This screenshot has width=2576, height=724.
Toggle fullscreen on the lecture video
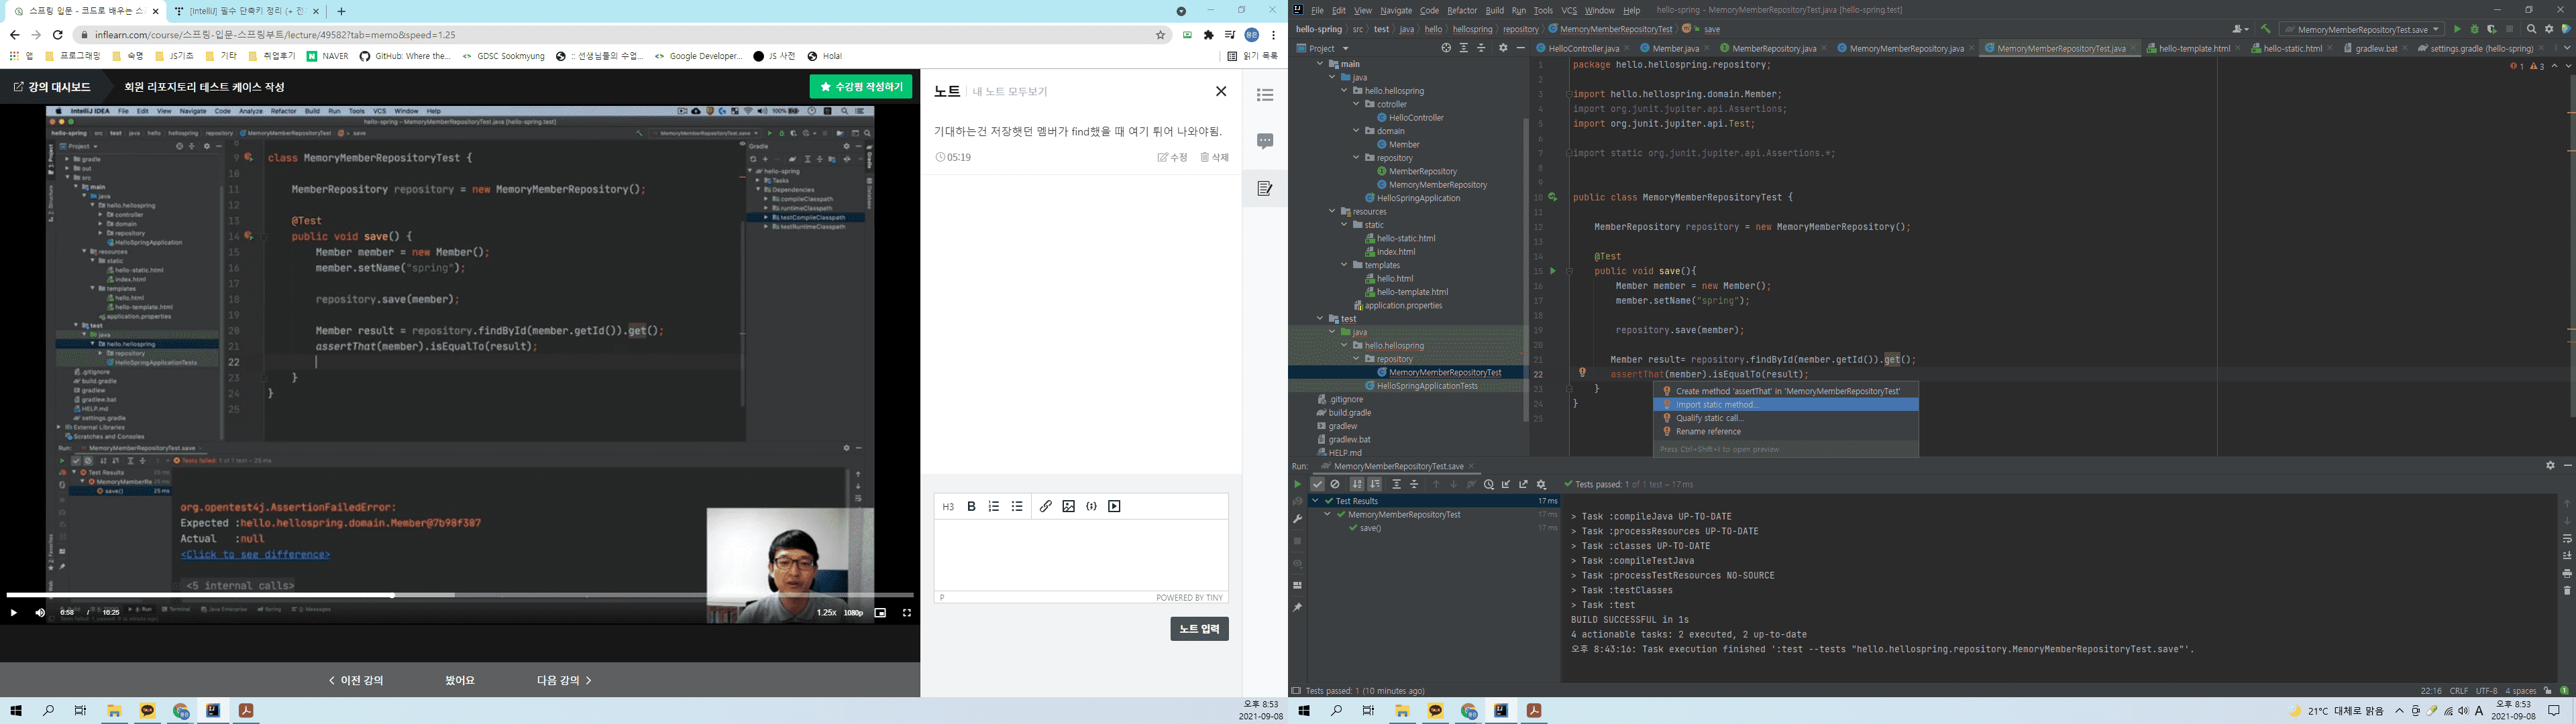[907, 613]
